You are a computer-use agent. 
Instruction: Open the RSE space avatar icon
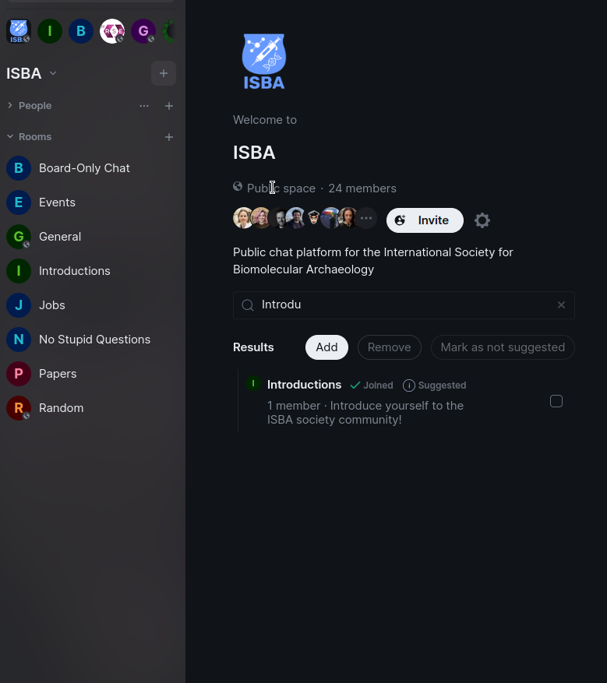pyautogui.click(x=112, y=31)
